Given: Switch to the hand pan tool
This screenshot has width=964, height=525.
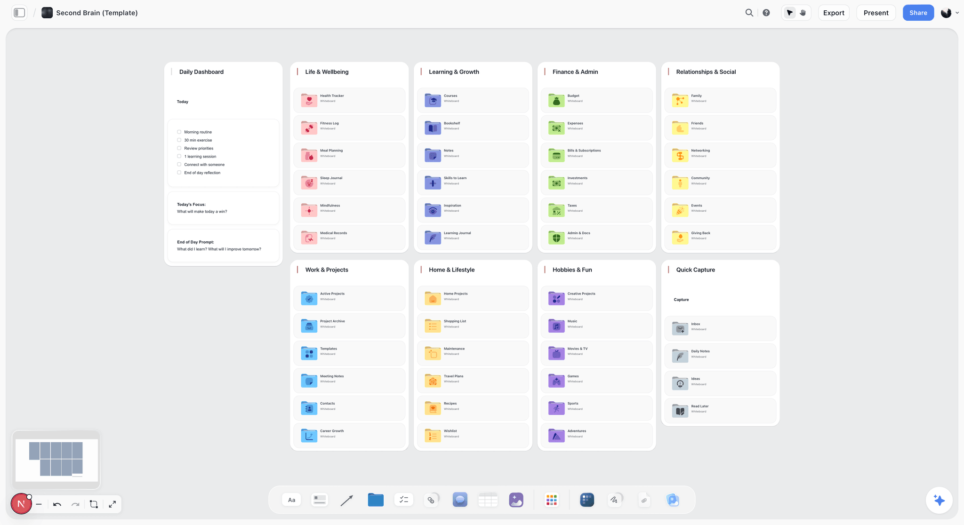Looking at the screenshot, I should [x=803, y=13].
